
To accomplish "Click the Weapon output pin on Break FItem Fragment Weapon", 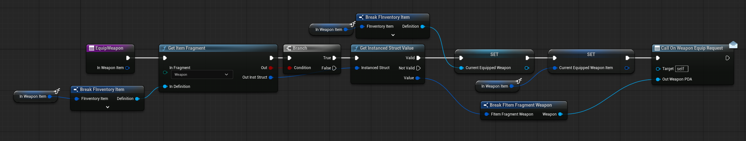I will (x=560, y=114).
